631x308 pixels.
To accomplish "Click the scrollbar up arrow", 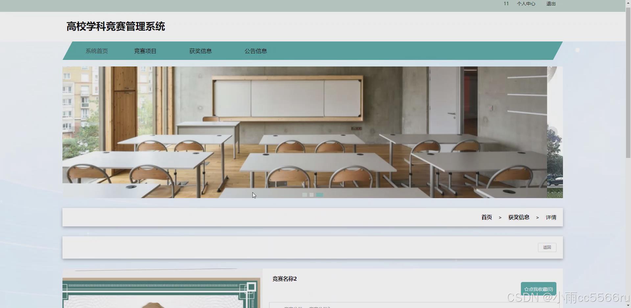I will [628, 3].
